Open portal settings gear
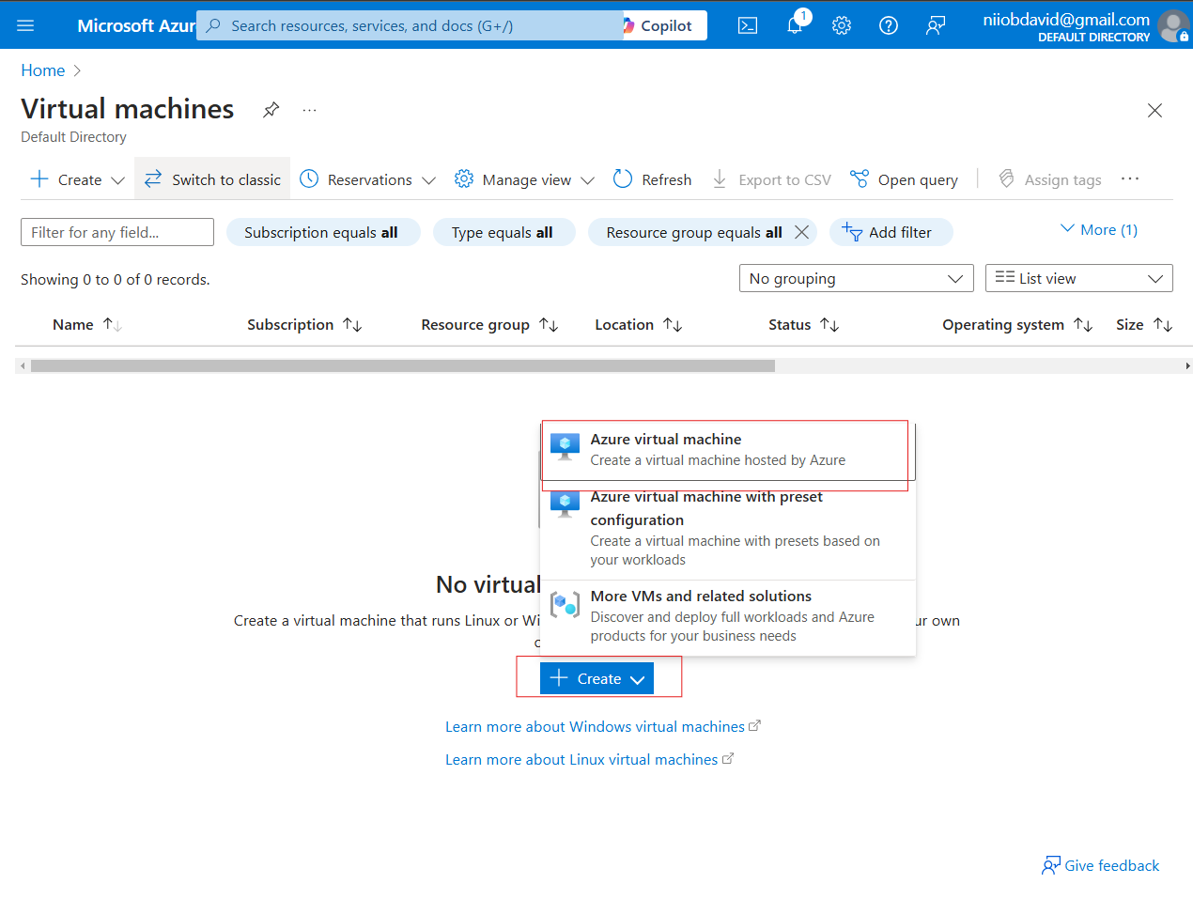 pyautogui.click(x=842, y=25)
